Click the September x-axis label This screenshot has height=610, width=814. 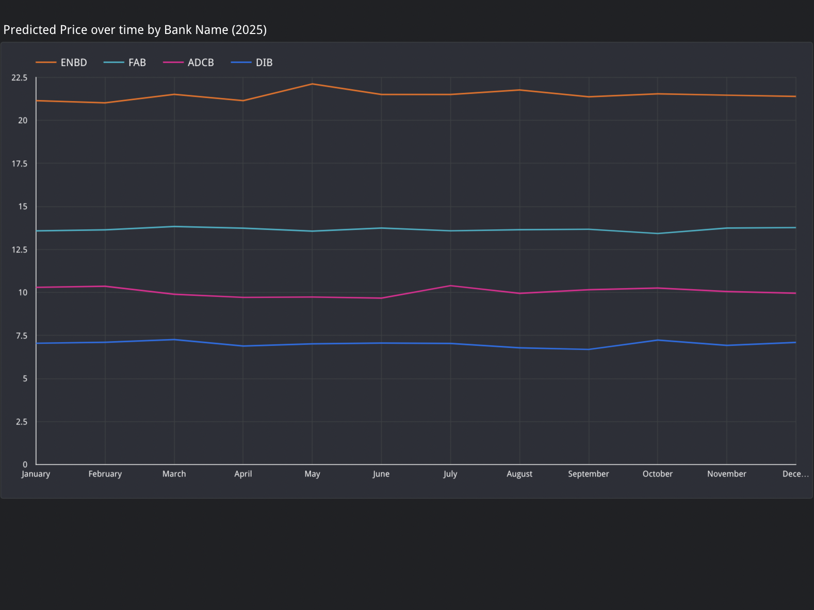(589, 474)
